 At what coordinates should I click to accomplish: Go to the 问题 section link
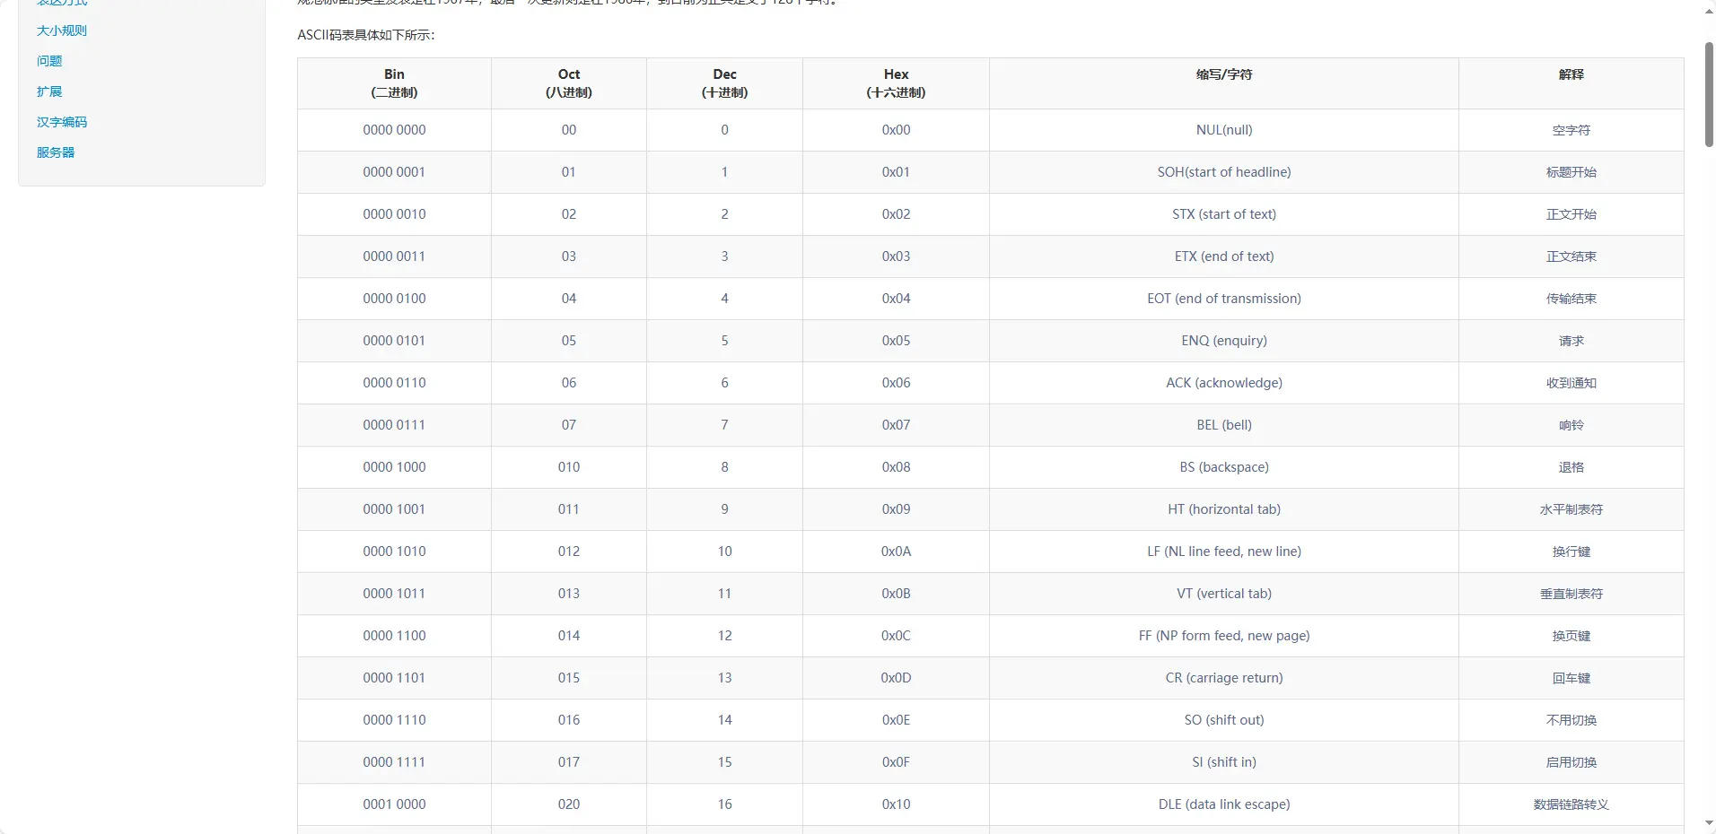coord(49,61)
